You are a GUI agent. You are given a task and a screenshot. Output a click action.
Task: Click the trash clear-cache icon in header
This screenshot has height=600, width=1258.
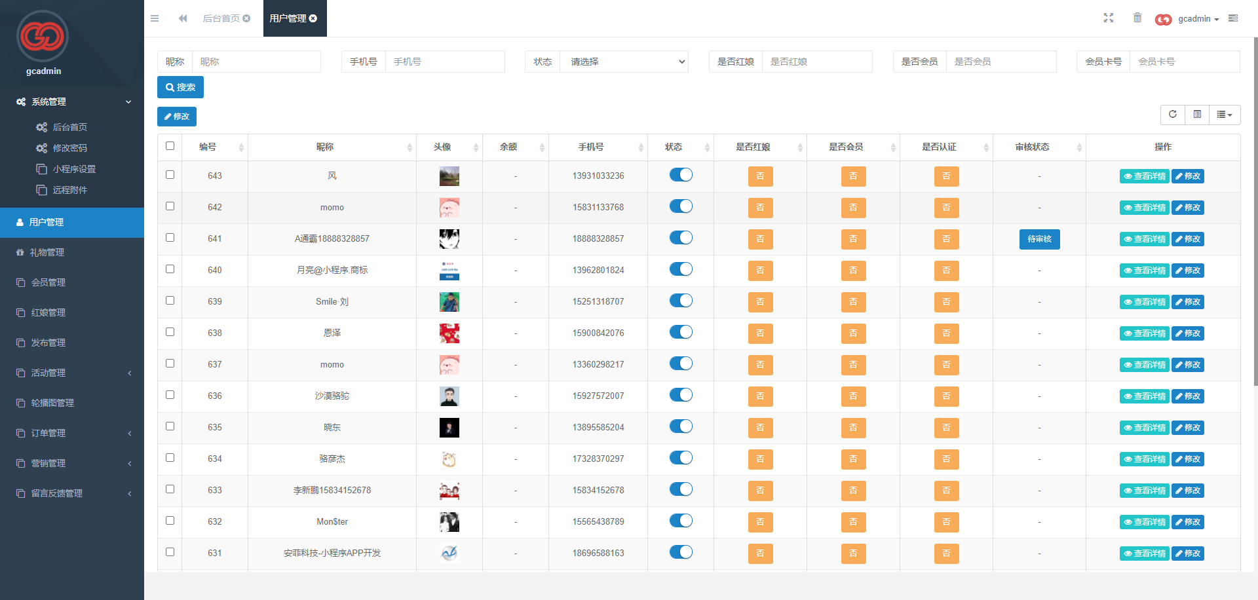1137,18
